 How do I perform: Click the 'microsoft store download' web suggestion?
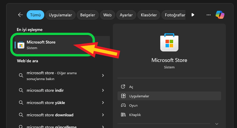click(62, 115)
